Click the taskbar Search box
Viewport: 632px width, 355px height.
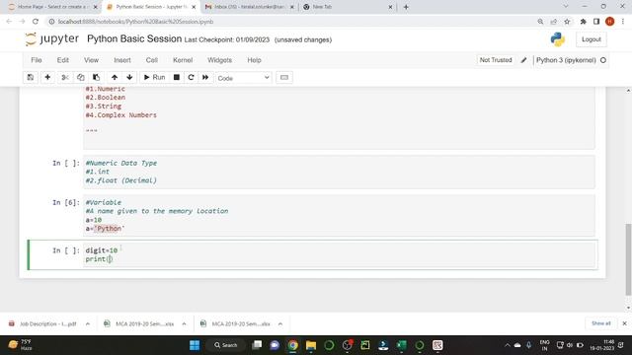click(226, 345)
